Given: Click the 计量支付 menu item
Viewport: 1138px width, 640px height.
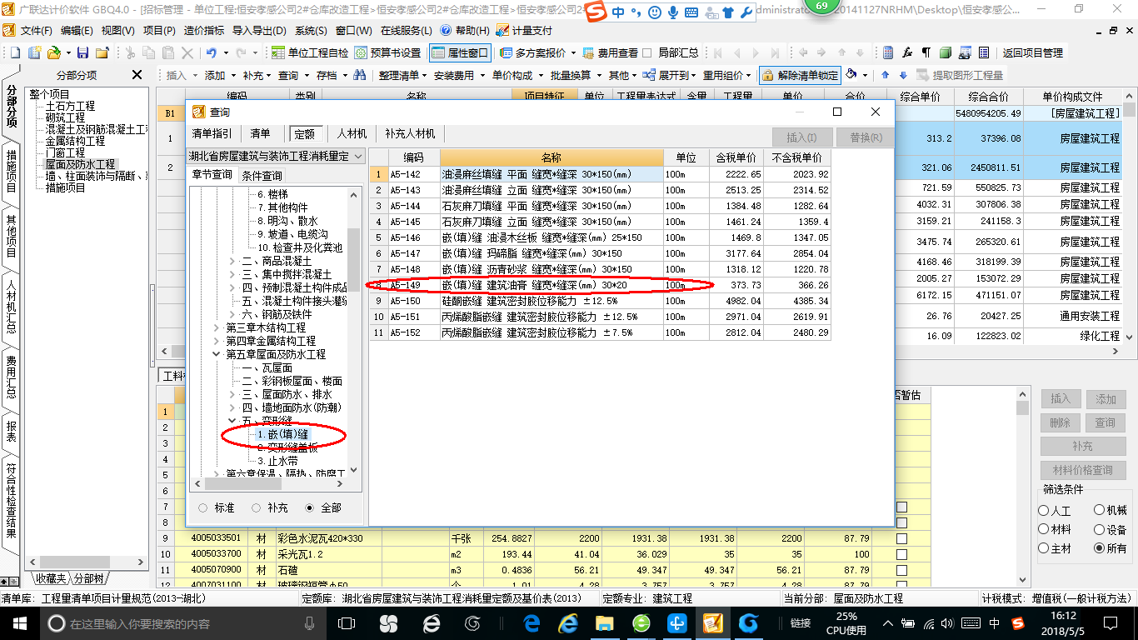Looking at the screenshot, I should click(x=524, y=30).
